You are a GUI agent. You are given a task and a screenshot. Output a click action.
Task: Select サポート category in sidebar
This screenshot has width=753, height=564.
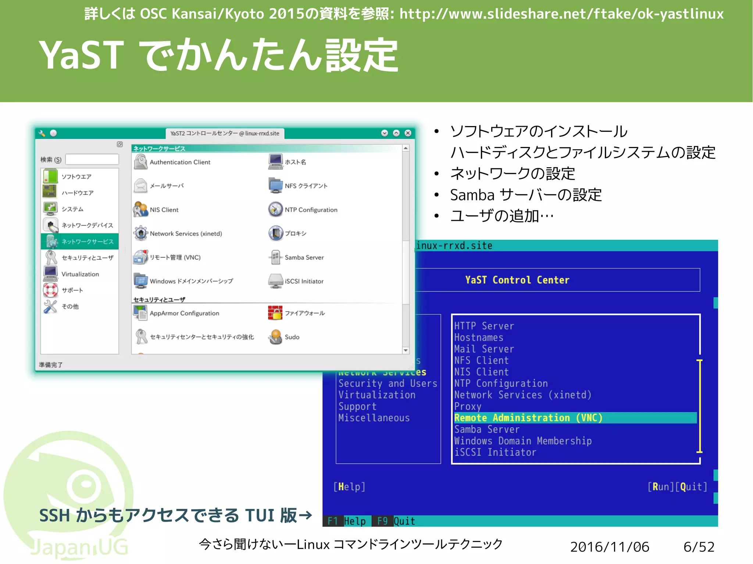tap(80, 290)
